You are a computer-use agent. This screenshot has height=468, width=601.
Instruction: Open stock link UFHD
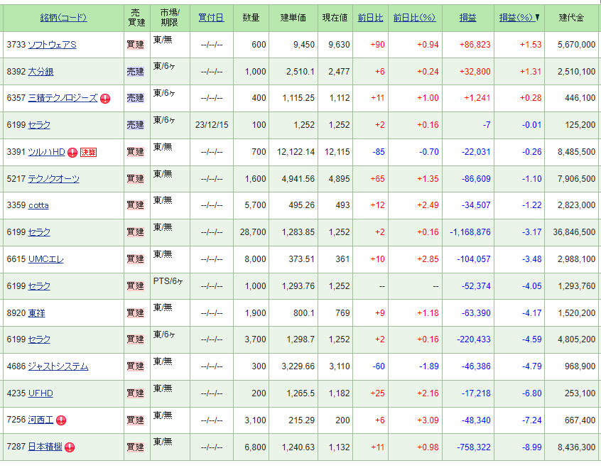40,393
